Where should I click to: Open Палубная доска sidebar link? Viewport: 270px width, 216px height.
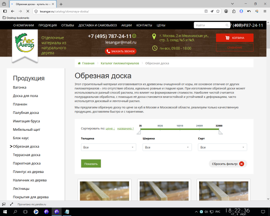tap(26, 113)
